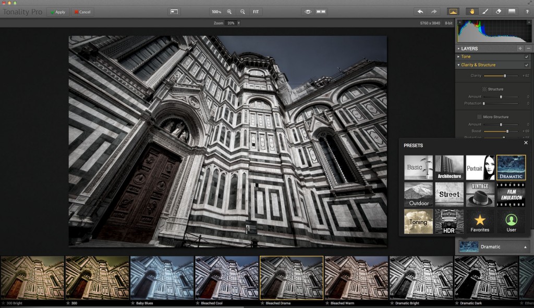
Task: Choose the Basic preset category
Action: (418, 168)
